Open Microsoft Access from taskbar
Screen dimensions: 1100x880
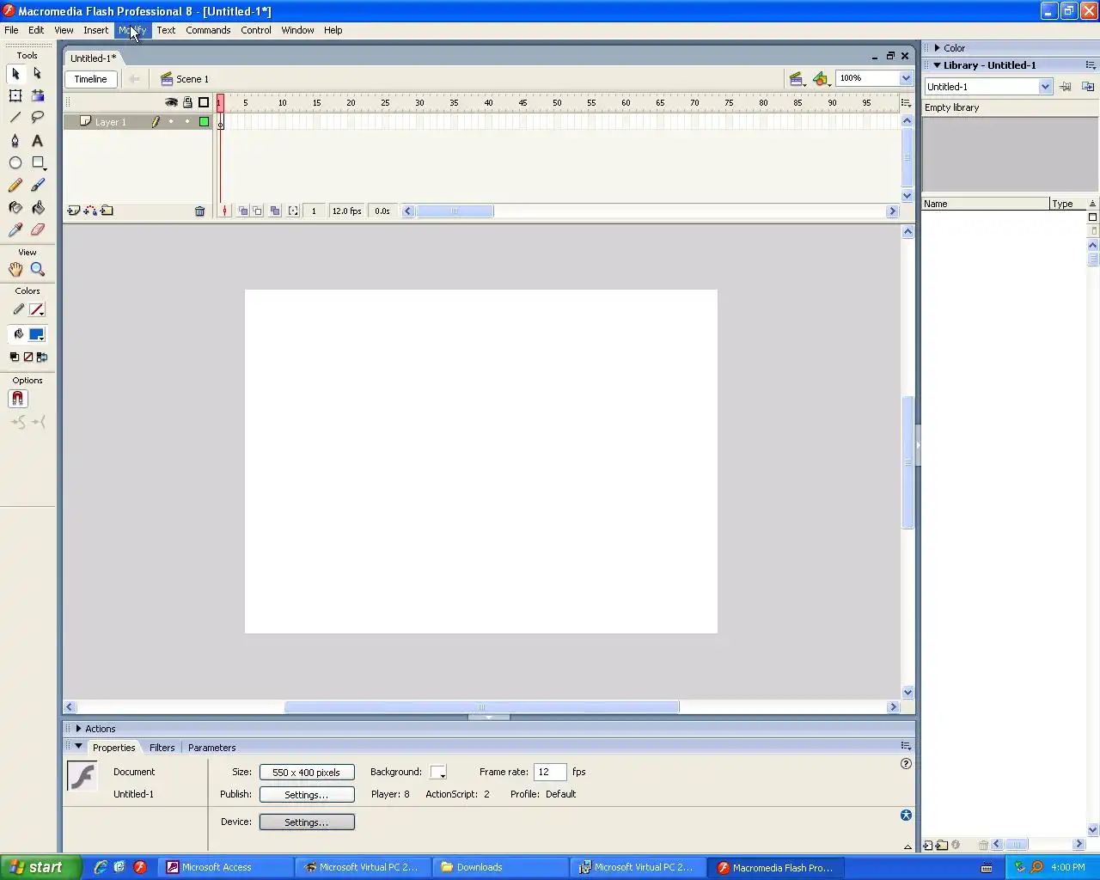(225, 867)
